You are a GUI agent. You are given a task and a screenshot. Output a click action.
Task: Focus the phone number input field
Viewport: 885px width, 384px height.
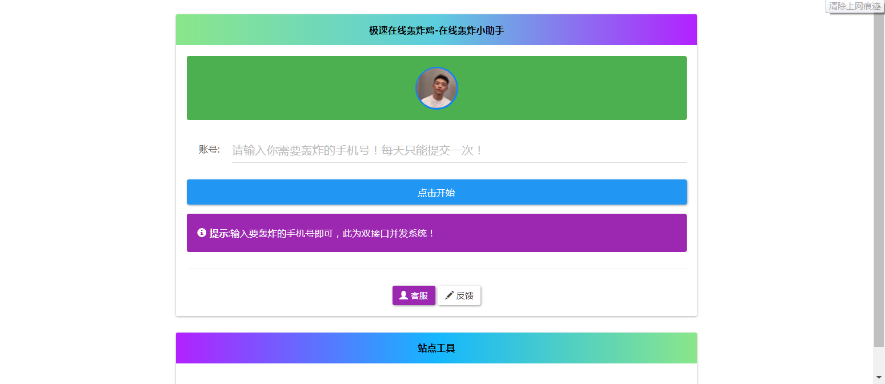[x=458, y=151]
